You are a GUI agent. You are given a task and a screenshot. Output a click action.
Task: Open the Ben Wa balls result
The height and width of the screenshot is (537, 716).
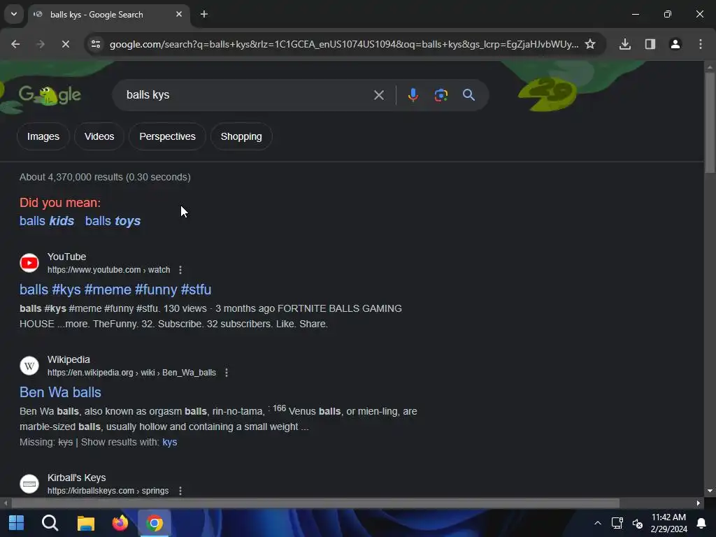tap(60, 392)
